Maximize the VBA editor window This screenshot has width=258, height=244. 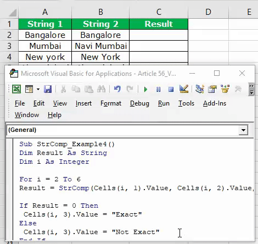point(217,73)
